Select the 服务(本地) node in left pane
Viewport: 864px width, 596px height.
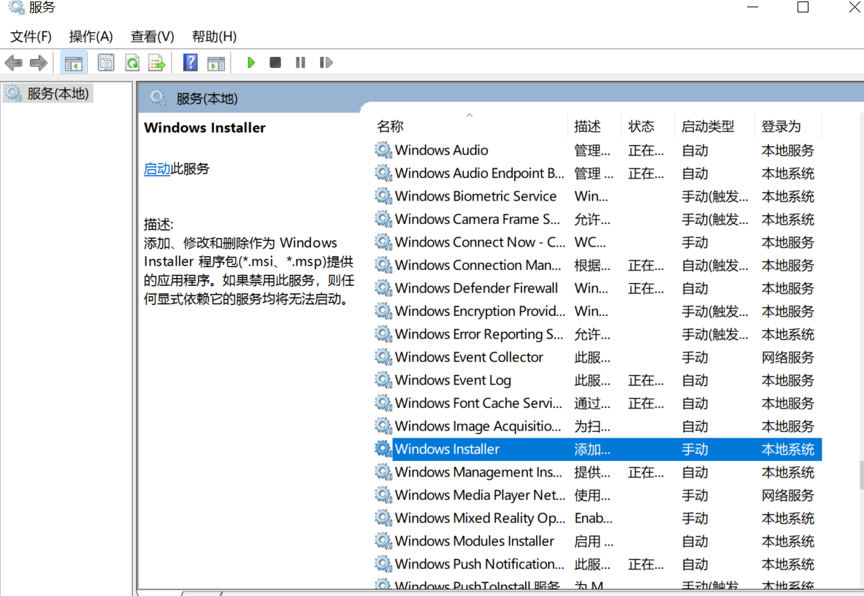pos(47,93)
